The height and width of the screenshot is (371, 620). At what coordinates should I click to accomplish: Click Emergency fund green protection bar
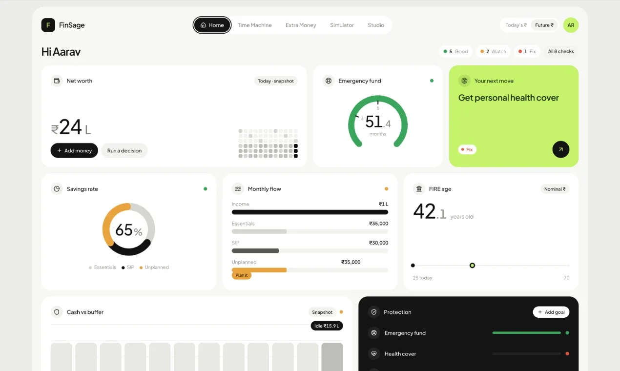[x=527, y=333]
